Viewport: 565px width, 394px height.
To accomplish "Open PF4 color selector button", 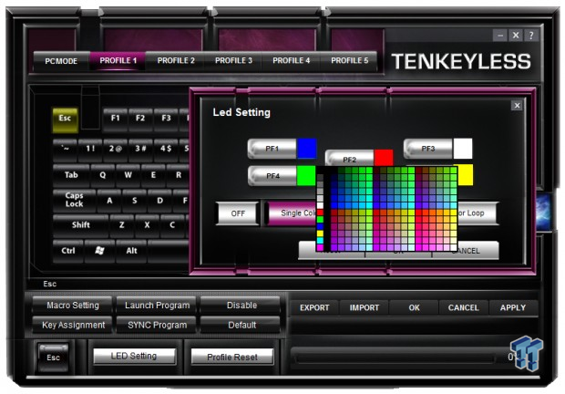I will (272, 175).
